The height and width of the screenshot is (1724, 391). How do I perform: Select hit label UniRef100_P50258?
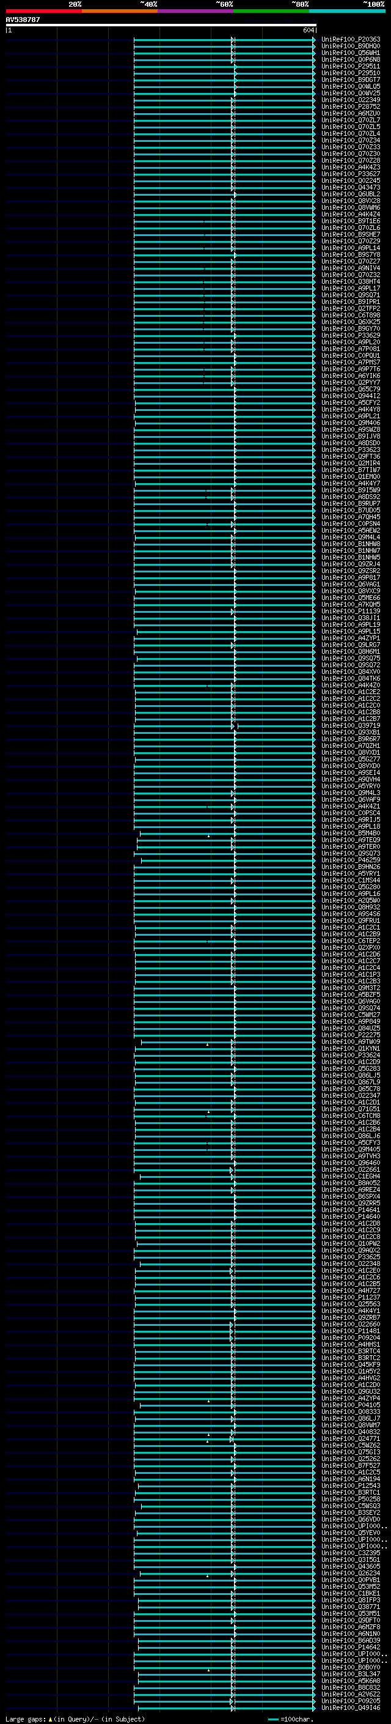pyautogui.click(x=351, y=1498)
